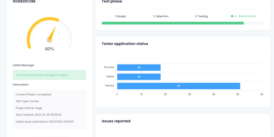Click the yellow gauge needle

point(52,34)
